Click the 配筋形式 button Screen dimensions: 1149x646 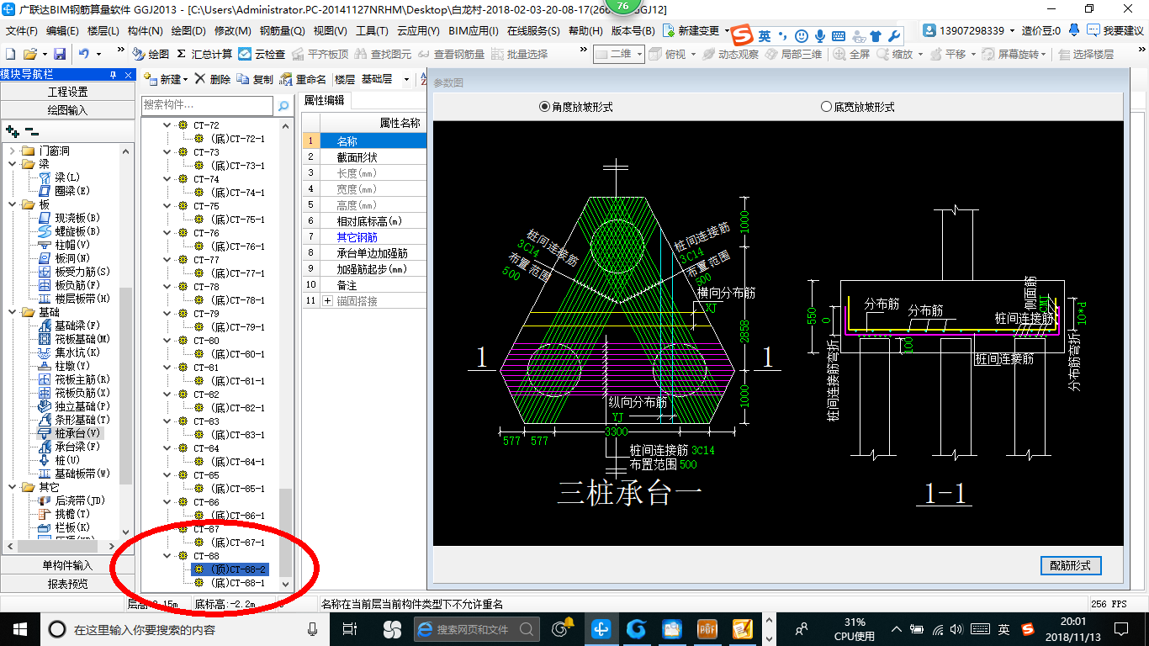[1070, 565]
